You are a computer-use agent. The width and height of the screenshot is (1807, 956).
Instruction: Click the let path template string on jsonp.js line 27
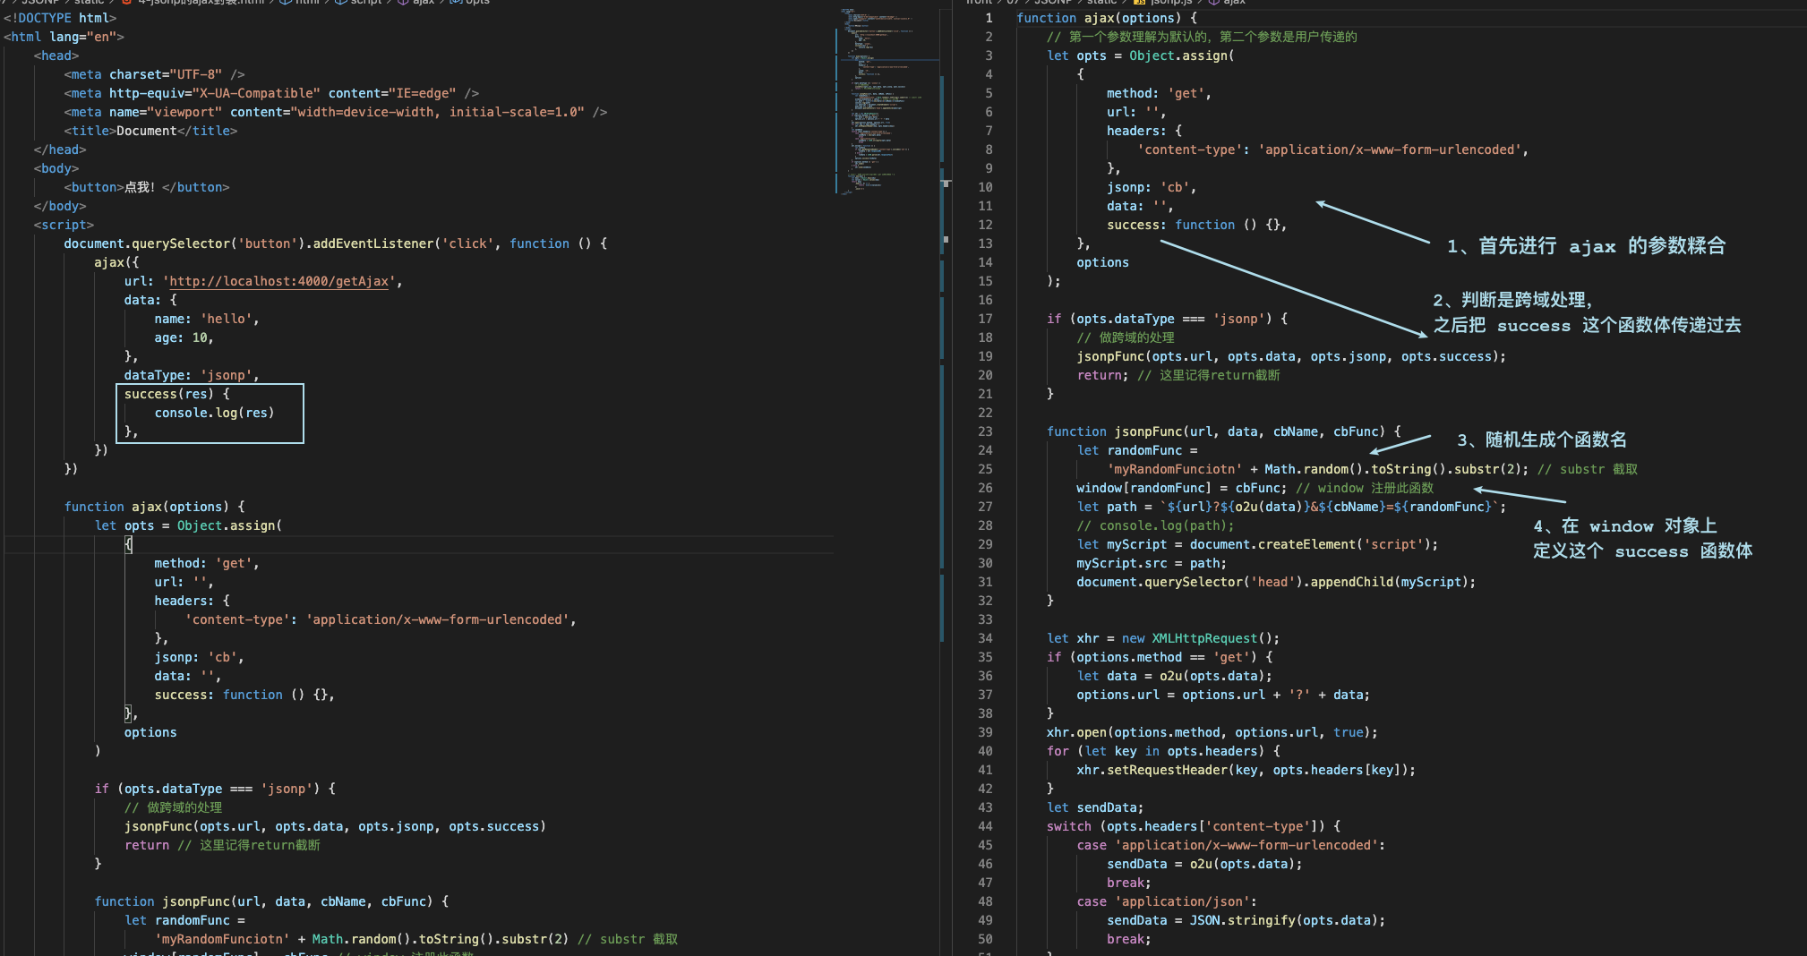pos(1291,507)
